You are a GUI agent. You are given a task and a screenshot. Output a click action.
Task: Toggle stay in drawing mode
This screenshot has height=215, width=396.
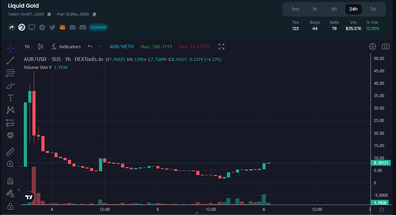pyautogui.click(x=10, y=194)
